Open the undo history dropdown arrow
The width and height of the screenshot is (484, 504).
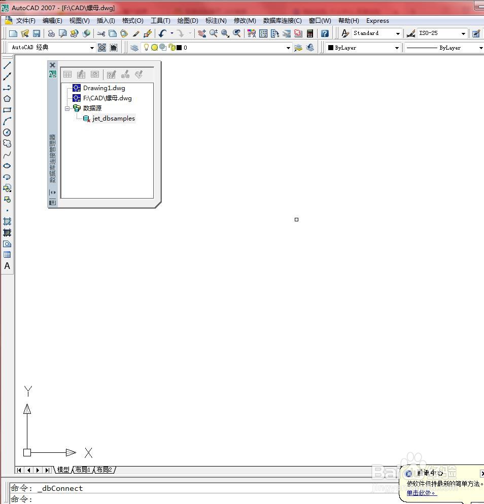tap(171, 33)
